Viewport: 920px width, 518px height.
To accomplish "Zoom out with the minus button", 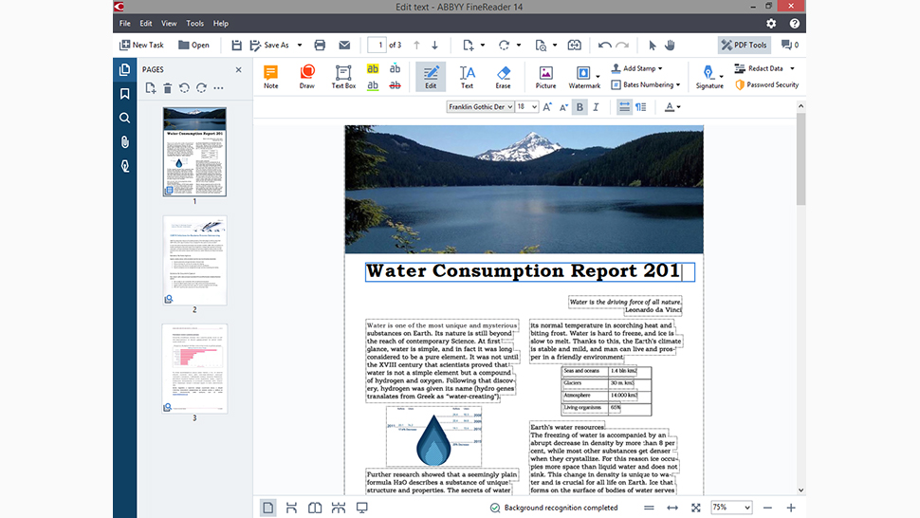I will (x=767, y=508).
